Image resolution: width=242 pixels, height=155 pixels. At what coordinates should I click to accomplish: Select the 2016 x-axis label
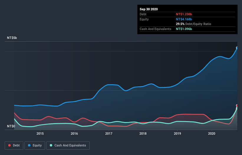[x=74, y=133]
